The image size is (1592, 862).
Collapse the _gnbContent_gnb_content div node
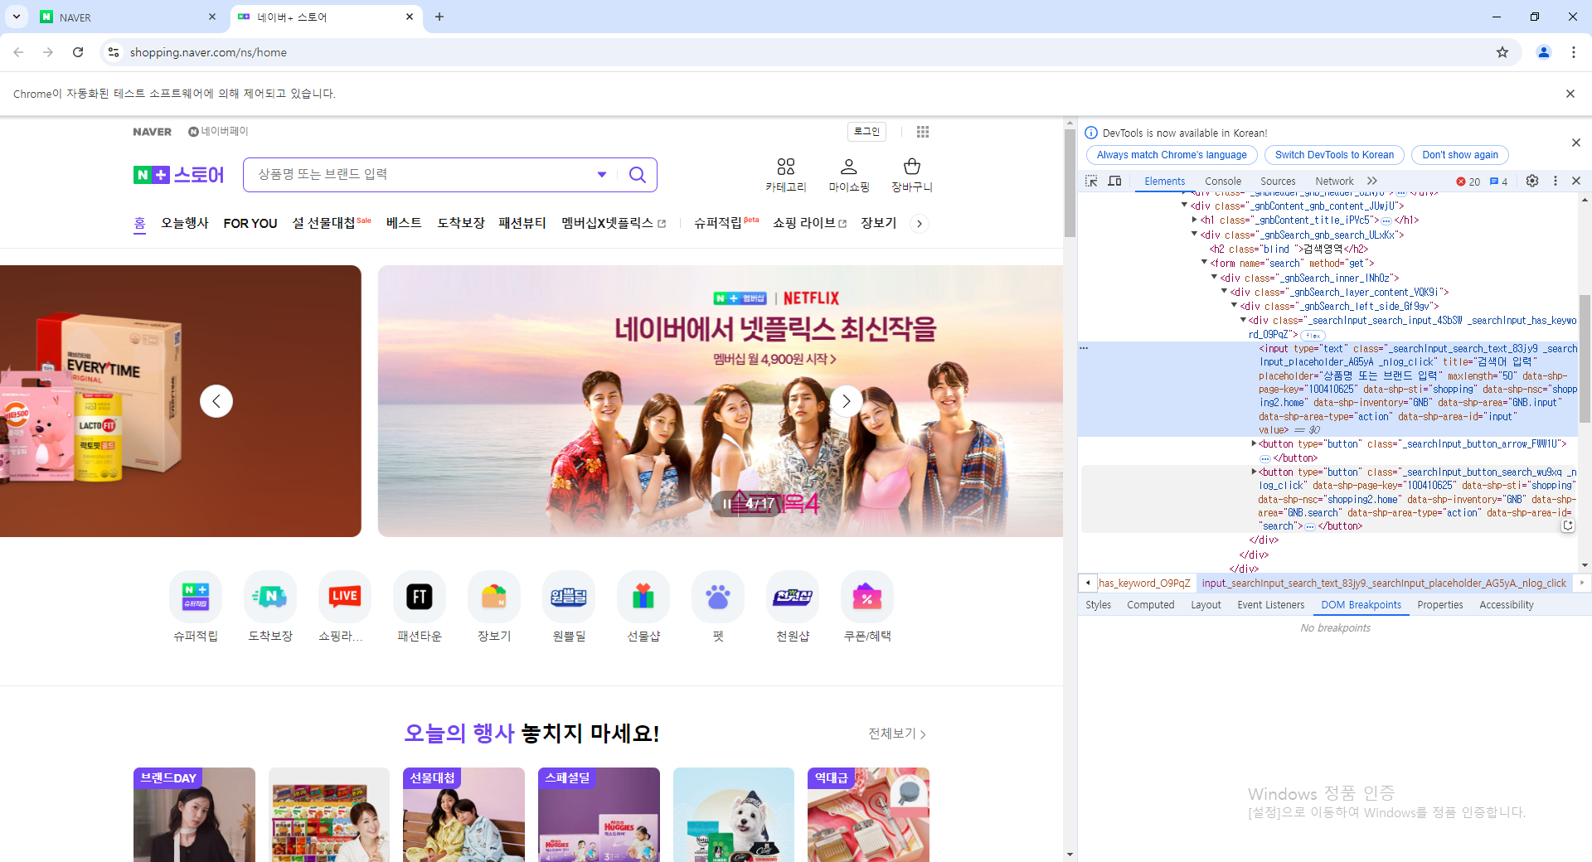pos(1185,205)
